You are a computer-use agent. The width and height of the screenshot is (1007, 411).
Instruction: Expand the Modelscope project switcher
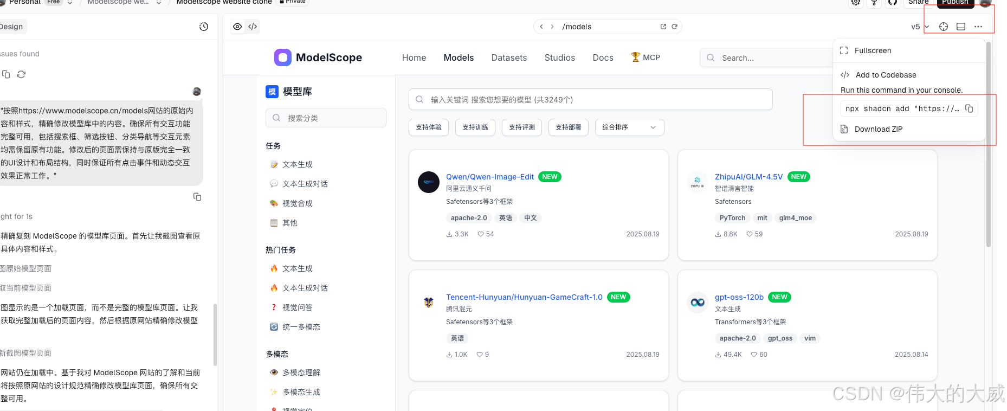pos(159,3)
